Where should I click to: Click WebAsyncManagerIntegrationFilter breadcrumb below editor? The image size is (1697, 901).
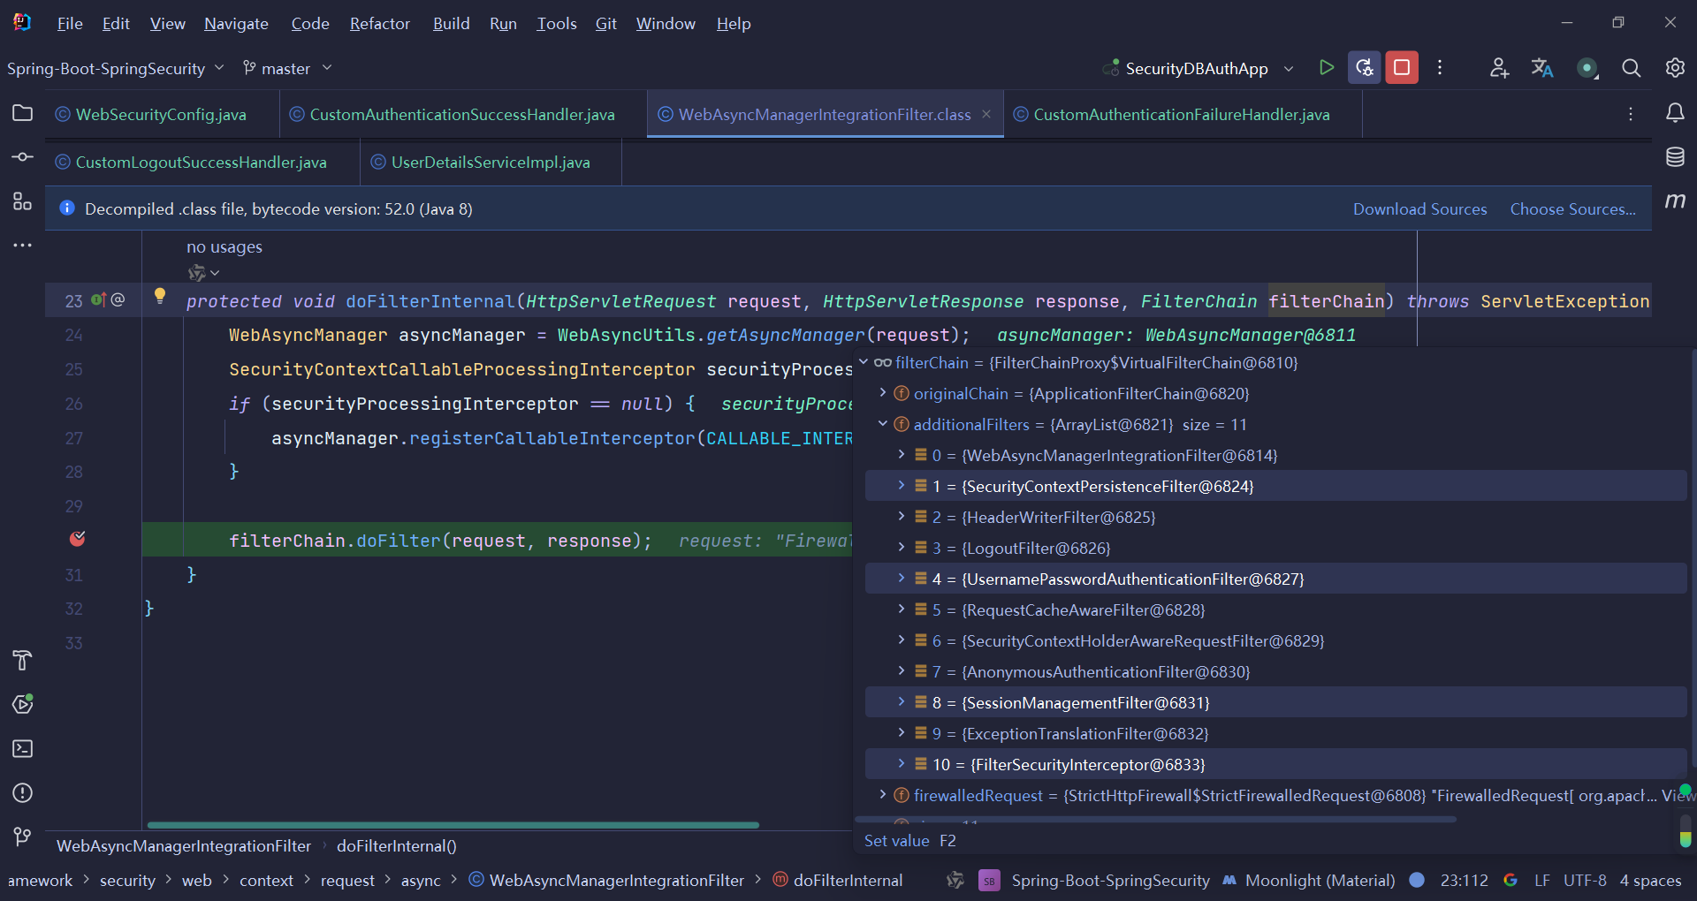click(184, 845)
